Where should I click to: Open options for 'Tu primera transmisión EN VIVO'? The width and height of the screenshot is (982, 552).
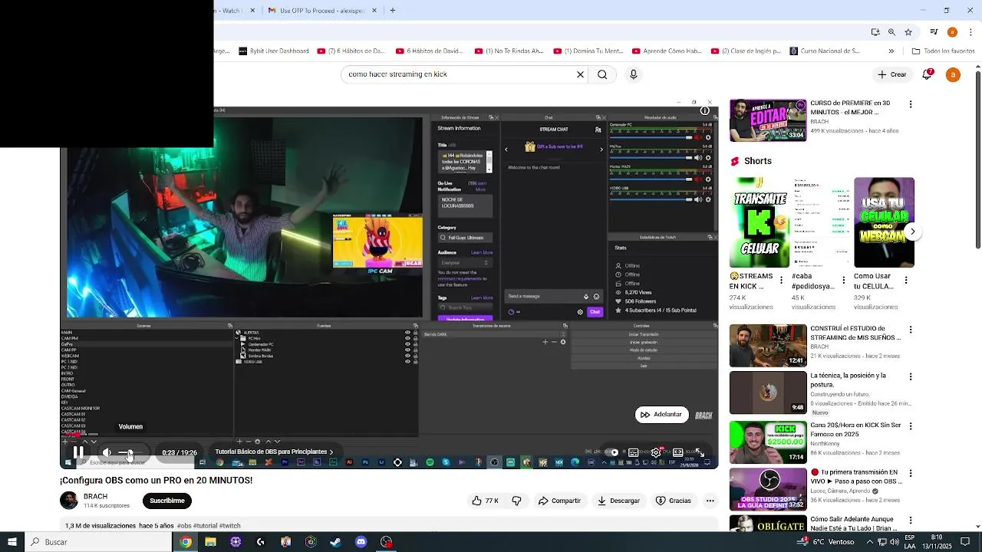911,473
